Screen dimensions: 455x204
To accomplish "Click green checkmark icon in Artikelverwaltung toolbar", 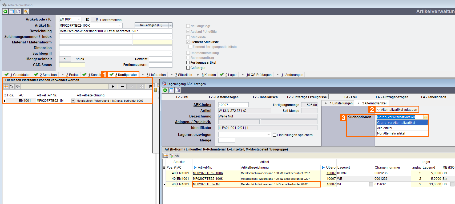I will click(5, 11).
